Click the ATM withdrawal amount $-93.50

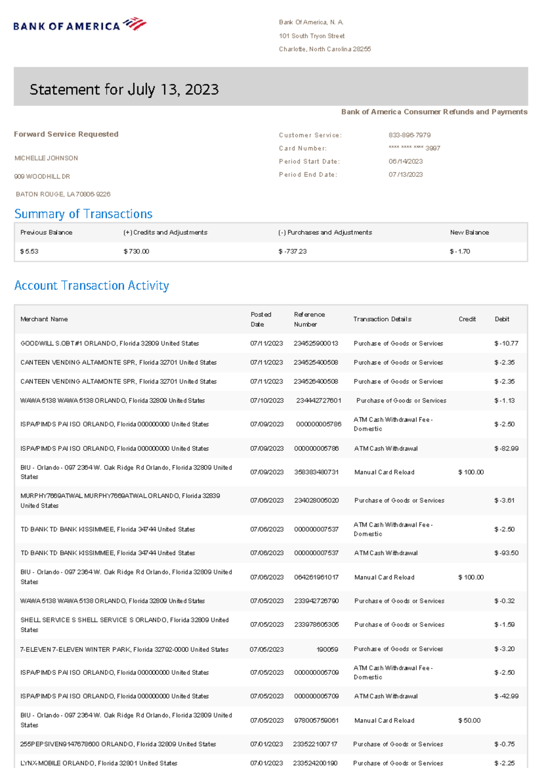pos(506,553)
